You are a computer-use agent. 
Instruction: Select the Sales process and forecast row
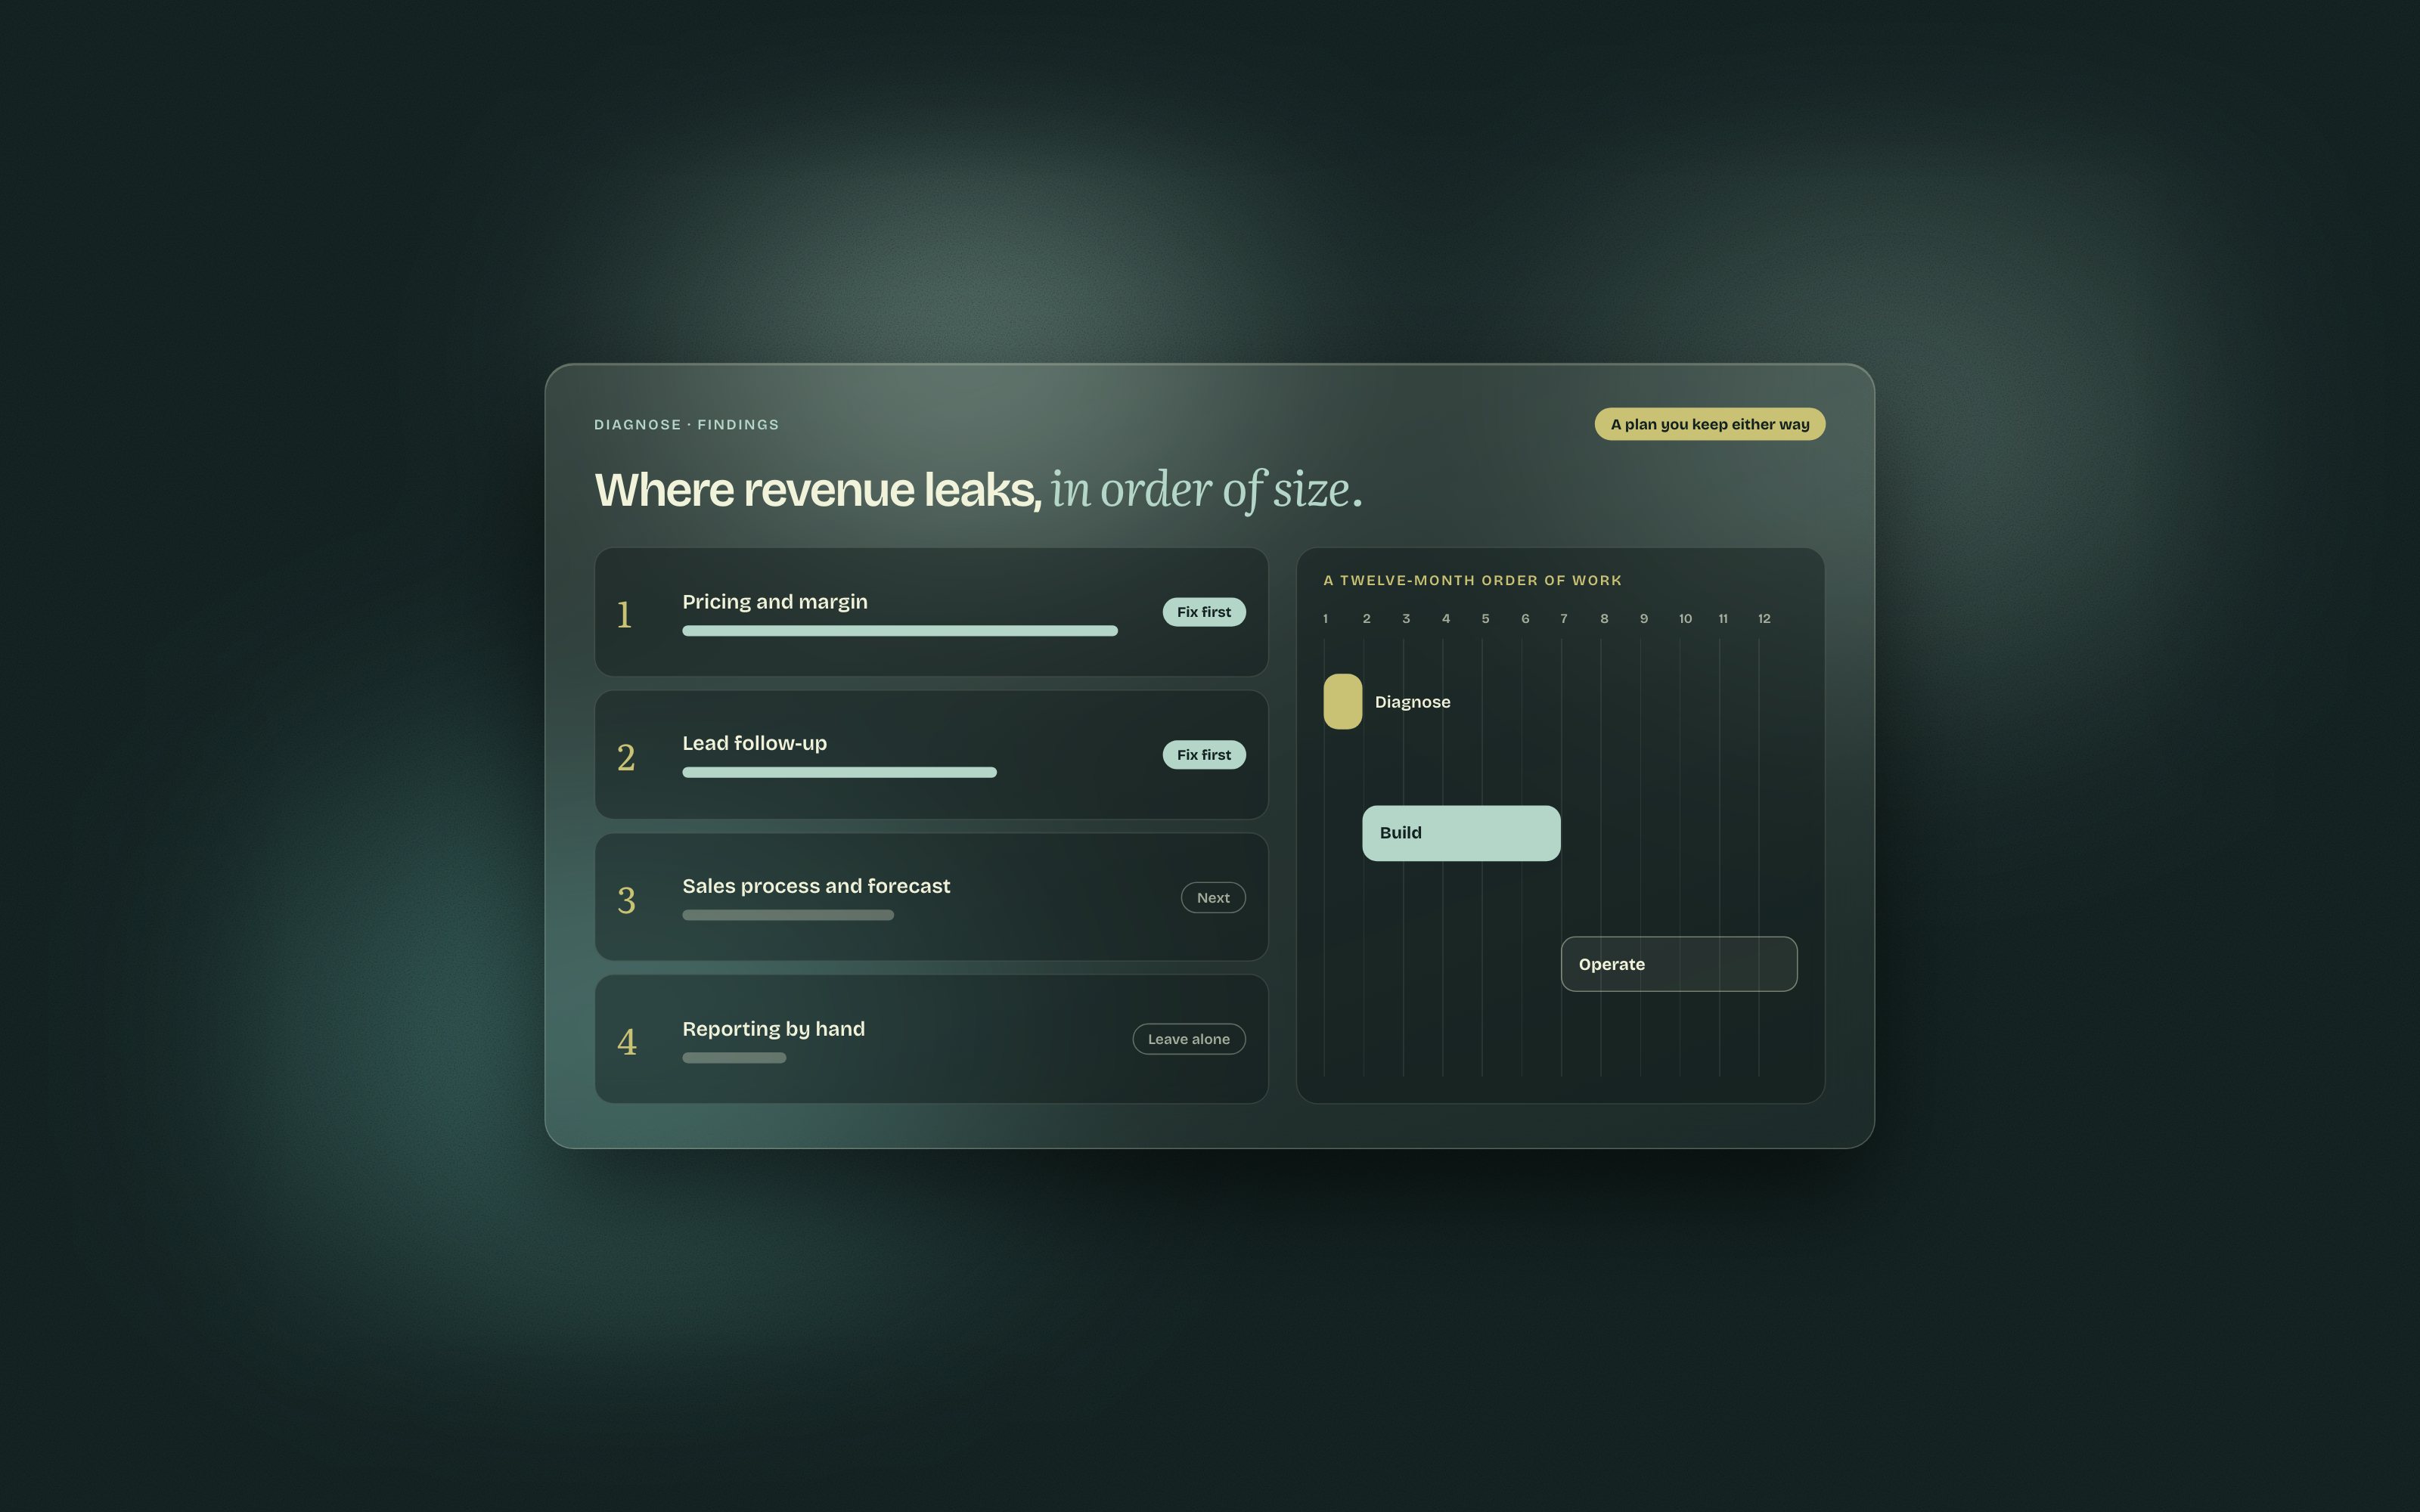931,897
